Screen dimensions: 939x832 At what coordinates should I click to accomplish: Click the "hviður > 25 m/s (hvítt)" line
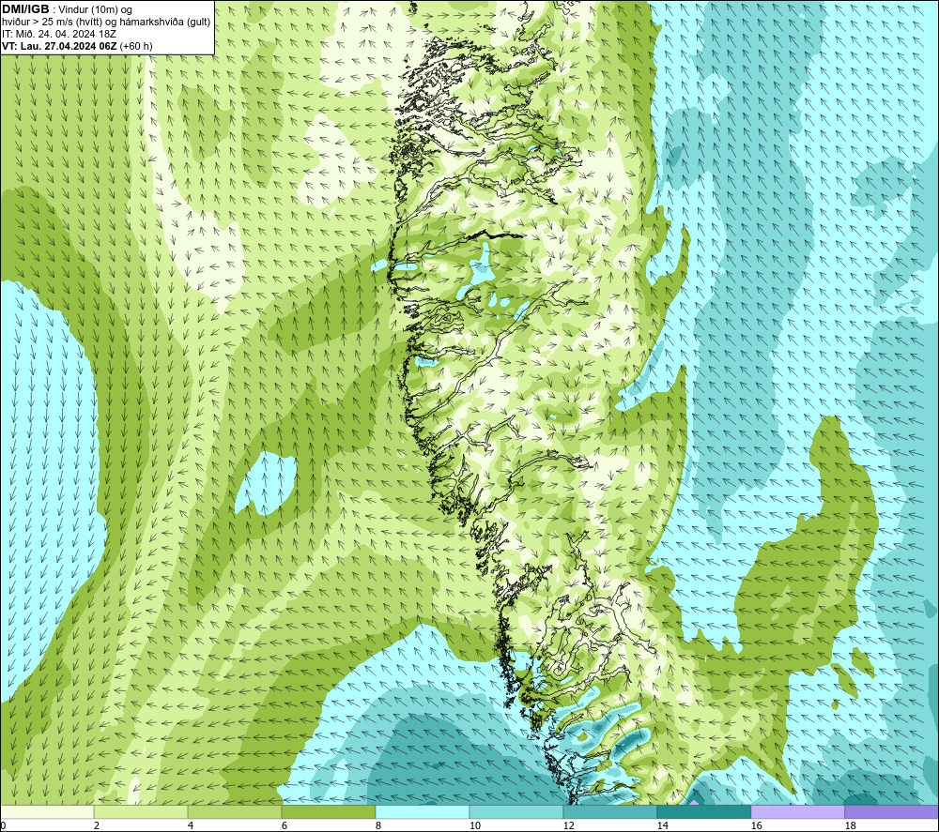[51, 23]
